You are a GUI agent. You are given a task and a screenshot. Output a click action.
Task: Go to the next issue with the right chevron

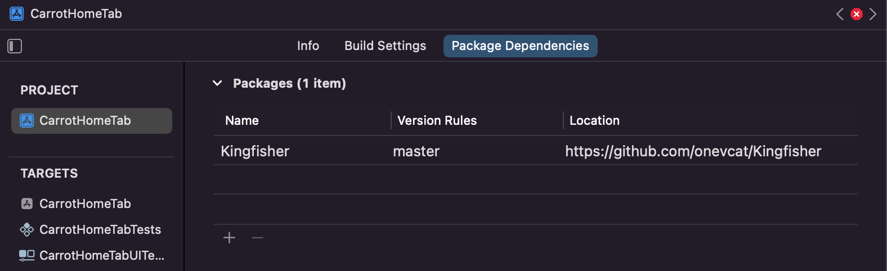[x=873, y=14]
